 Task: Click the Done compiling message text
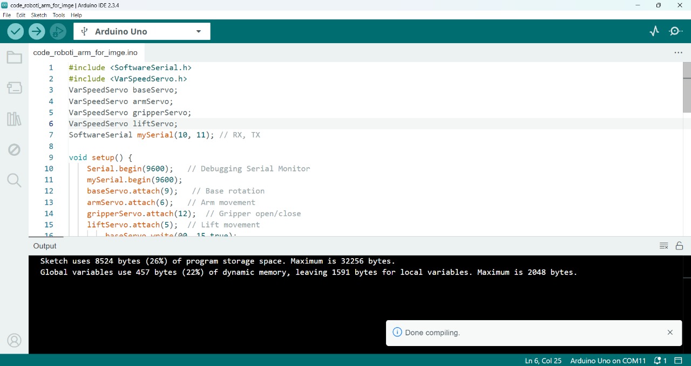pyautogui.click(x=432, y=333)
